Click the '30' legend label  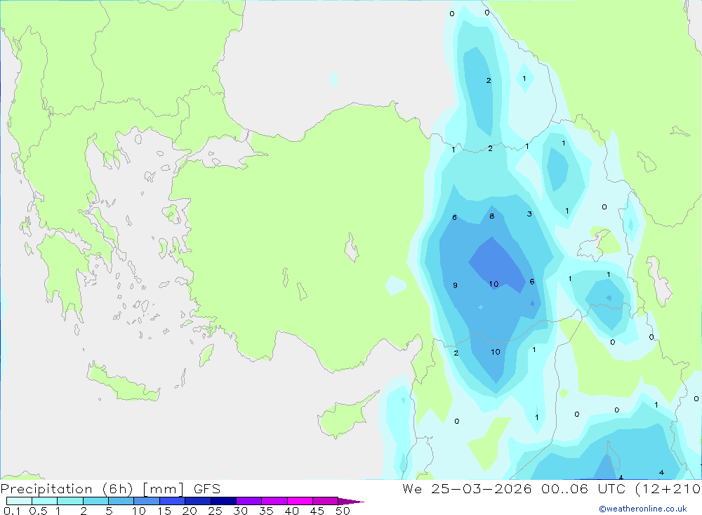(241, 511)
